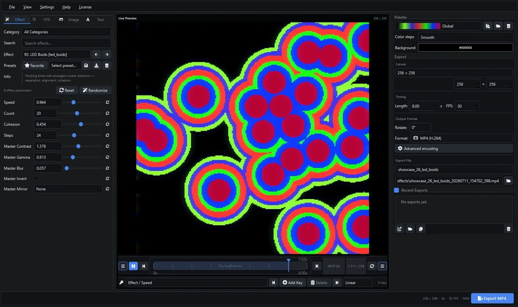
Task: Skip playback to the end
Action: coord(317,266)
